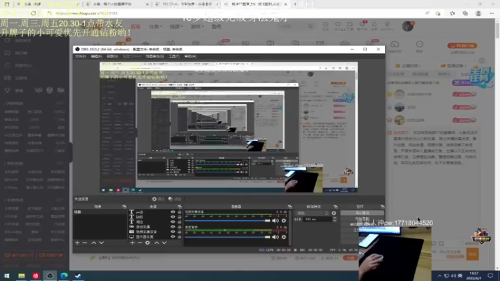Move selected source up in Sources panel

(157, 243)
